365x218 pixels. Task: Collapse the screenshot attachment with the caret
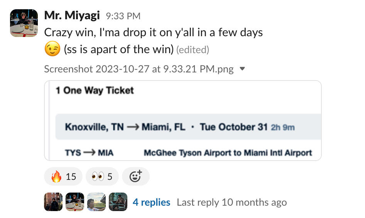point(242,69)
